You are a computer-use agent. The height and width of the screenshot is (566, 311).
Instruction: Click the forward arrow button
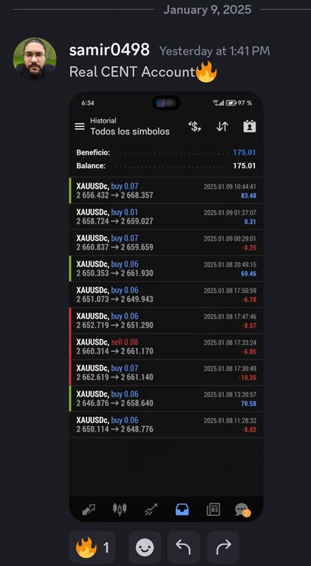click(x=223, y=547)
